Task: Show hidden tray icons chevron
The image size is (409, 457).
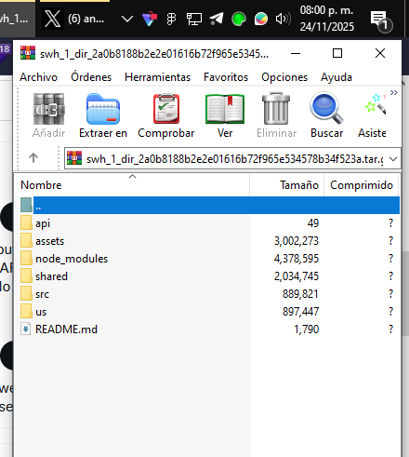Action: coord(127,20)
